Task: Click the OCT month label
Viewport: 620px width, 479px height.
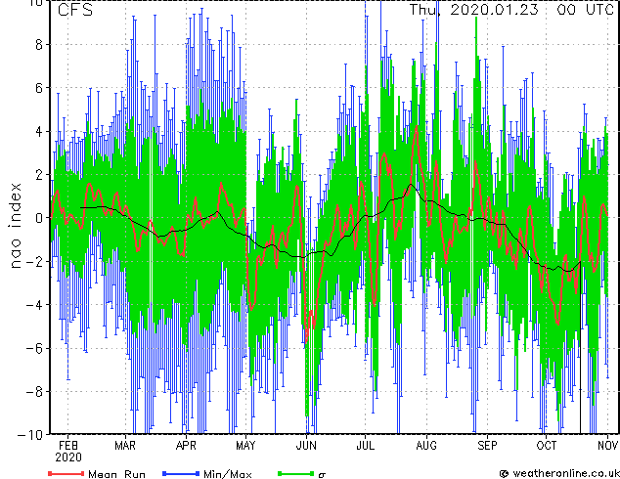Action: (546, 446)
